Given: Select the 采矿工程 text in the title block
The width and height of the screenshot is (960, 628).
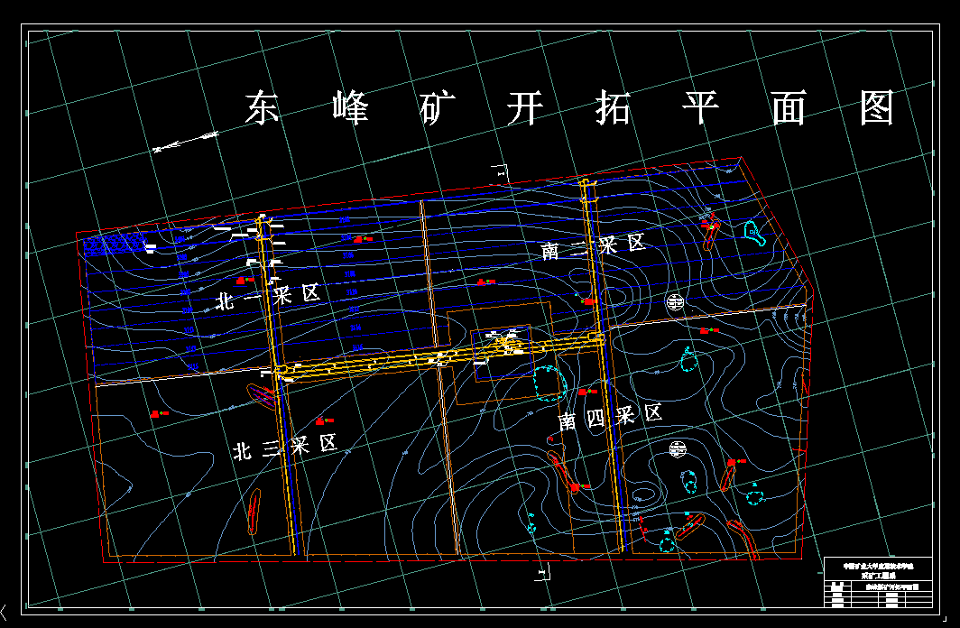Looking at the screenshot, I should [x=880, y=576].
